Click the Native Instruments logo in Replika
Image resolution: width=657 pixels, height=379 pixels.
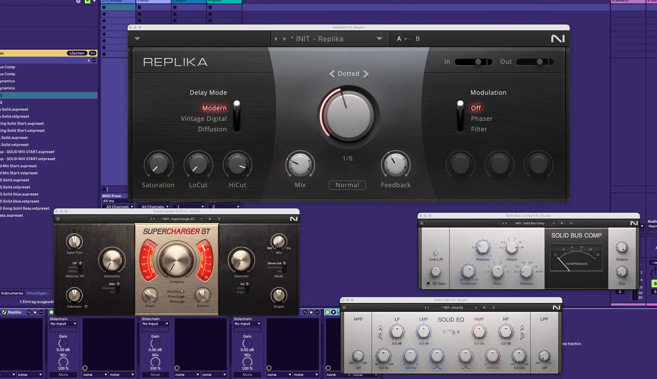tap(558, 39)
